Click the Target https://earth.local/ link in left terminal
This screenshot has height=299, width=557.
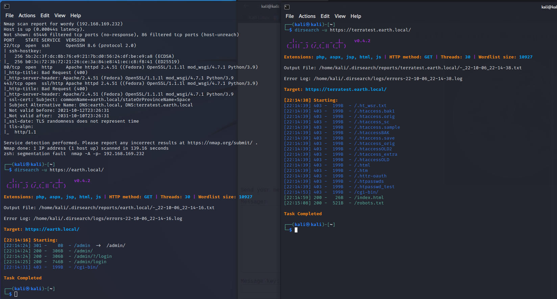[x=52, y=229]
